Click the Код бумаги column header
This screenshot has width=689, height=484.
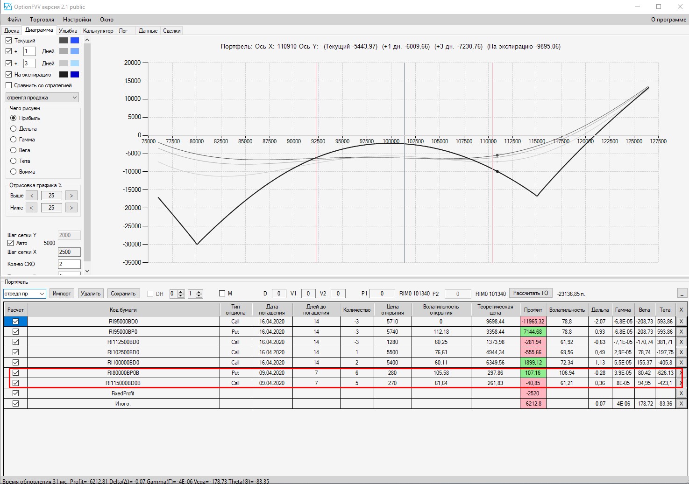click(123, 309)
